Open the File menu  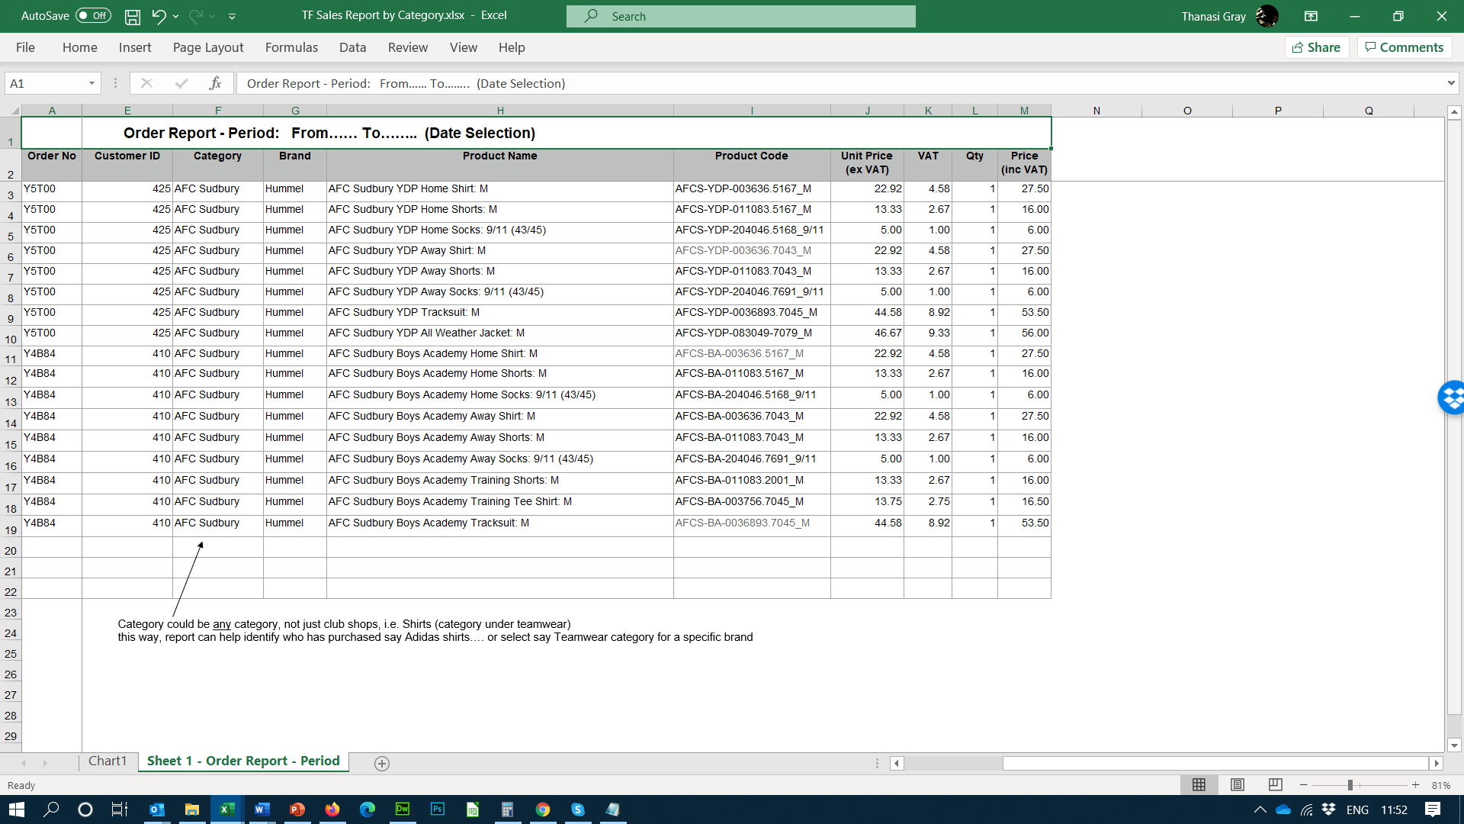coord(25,47)
